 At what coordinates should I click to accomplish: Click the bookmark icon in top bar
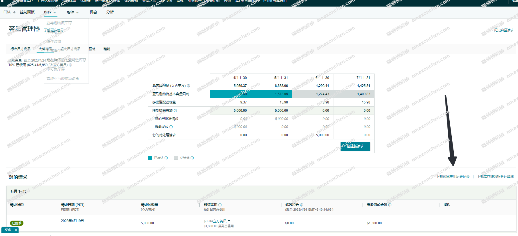point(3,1)
